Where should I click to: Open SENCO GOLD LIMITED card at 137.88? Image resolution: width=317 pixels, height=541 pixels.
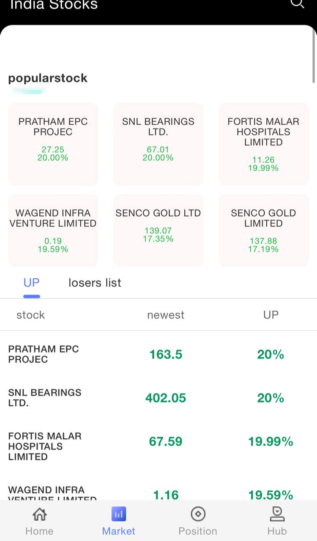263,230
